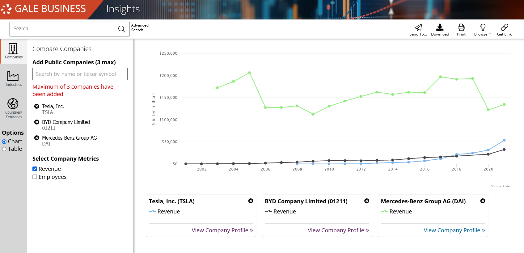Viewport: 524px width, 253px height.
Task: Remove Tesla, Inc. from sidebar list
Action: pyautogui.click(x=37, y=106)
